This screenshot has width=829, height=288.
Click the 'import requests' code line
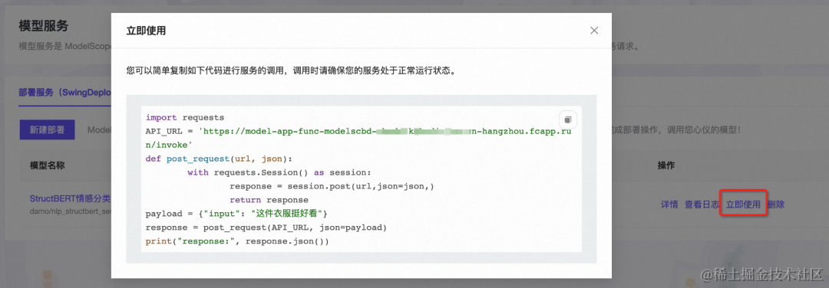[185, 117]
